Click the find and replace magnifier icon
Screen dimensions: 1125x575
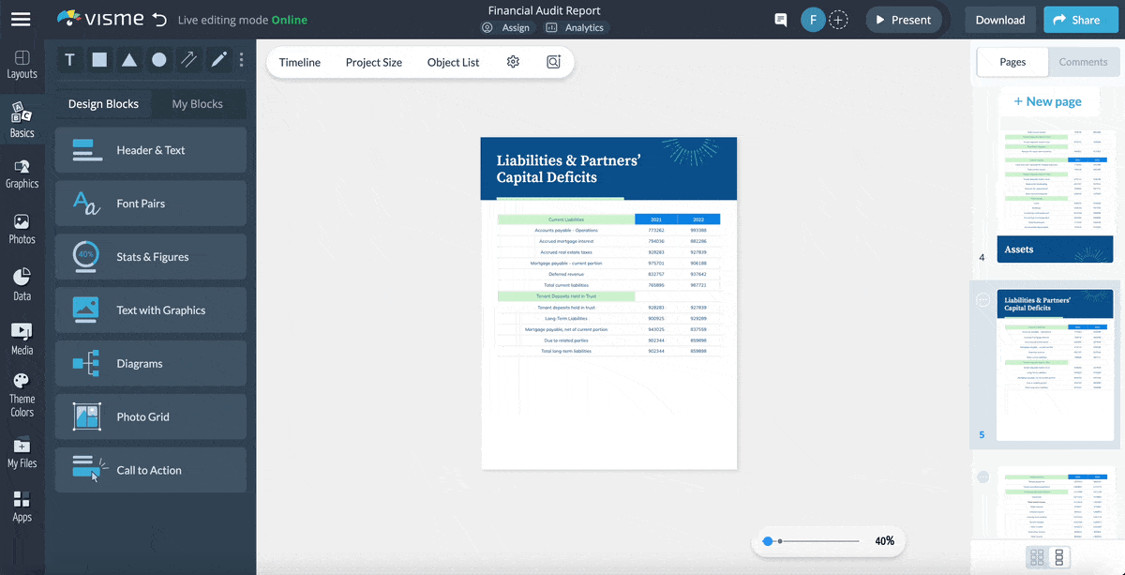(553, 62)
